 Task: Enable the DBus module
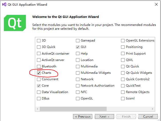click(39, 98)
